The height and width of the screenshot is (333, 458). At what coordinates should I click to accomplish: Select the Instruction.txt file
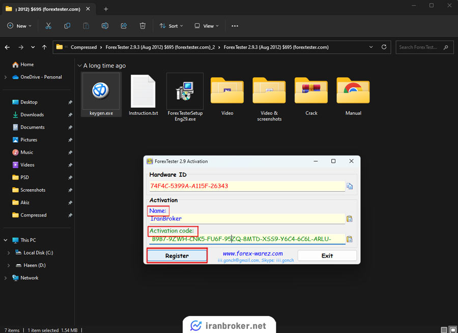pos(143,95)
